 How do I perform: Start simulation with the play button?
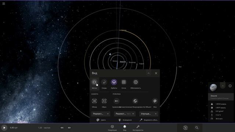tap(4, 128)
